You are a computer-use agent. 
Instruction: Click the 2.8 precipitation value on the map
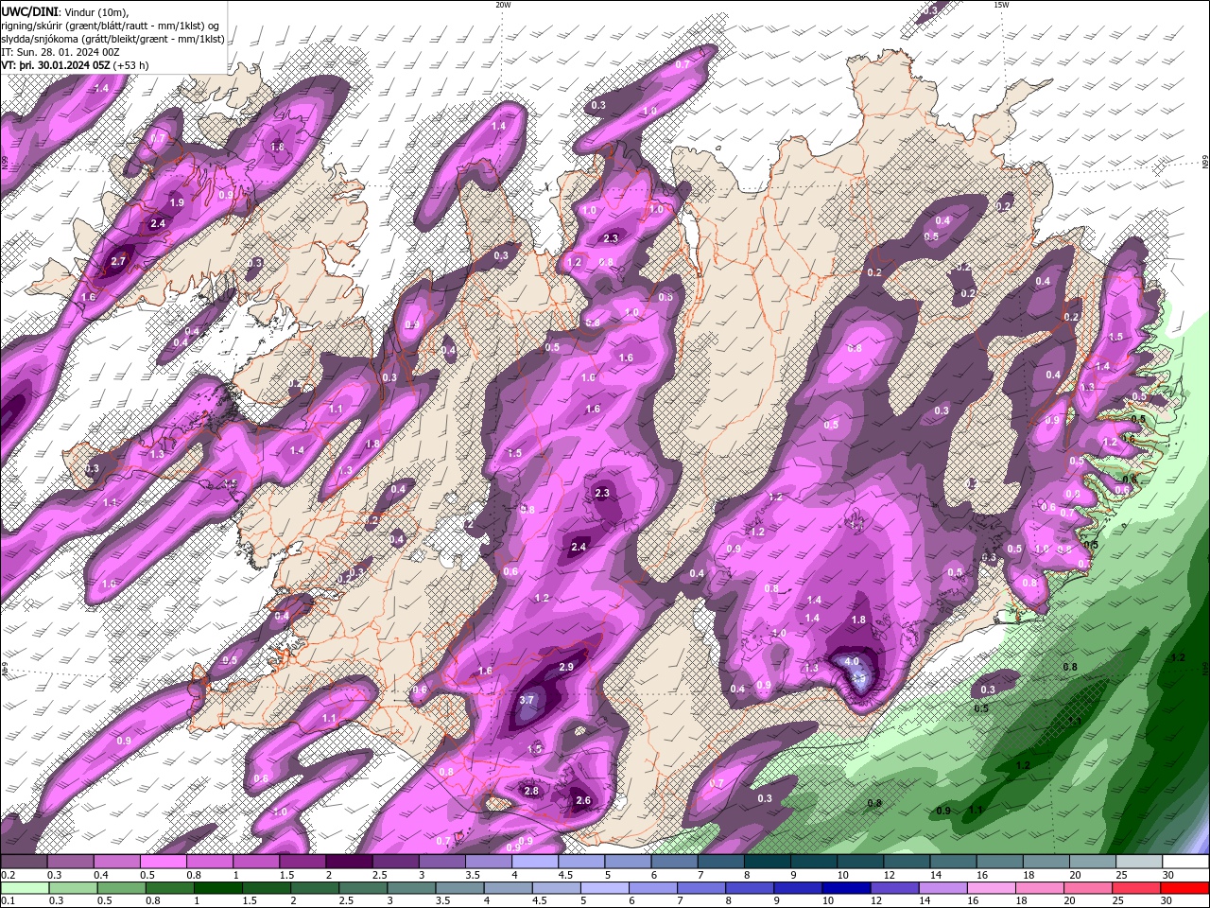pyautogui.click(x=531, y=791)
